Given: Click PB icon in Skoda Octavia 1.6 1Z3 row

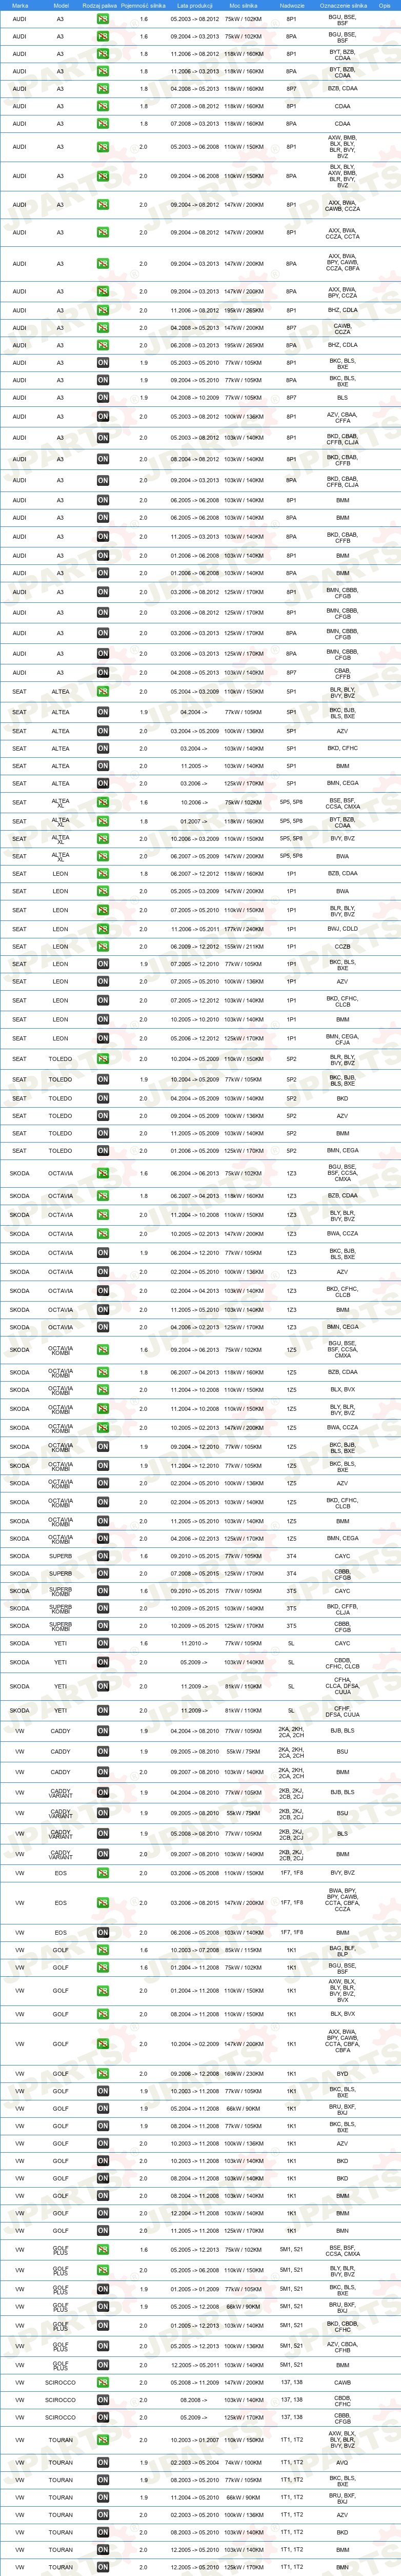Looking at the screenshot, I should (102, 1173).
